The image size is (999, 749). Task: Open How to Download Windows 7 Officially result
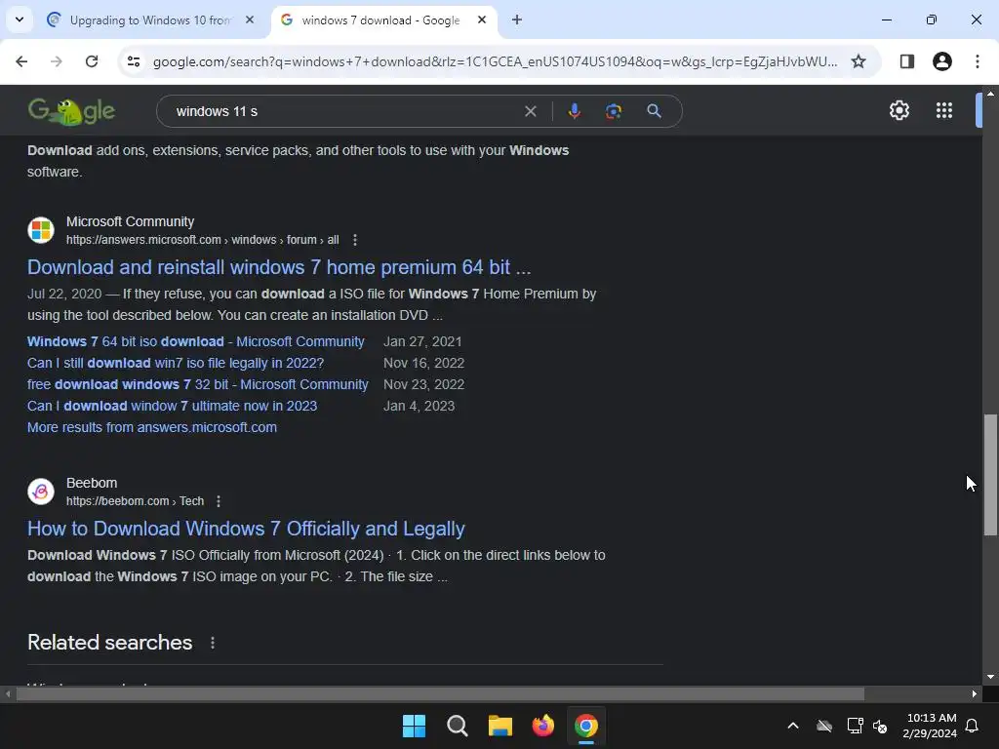pyautogui.click(x=246, y=529)
